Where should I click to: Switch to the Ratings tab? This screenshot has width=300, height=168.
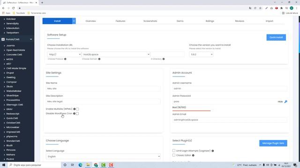210,21
